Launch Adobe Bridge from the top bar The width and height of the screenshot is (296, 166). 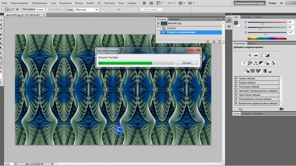pos(144,3)
